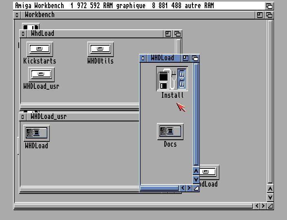Click scroll up arrow in active WHDLoad window
The image size is (287, 220).
point(196,171)
